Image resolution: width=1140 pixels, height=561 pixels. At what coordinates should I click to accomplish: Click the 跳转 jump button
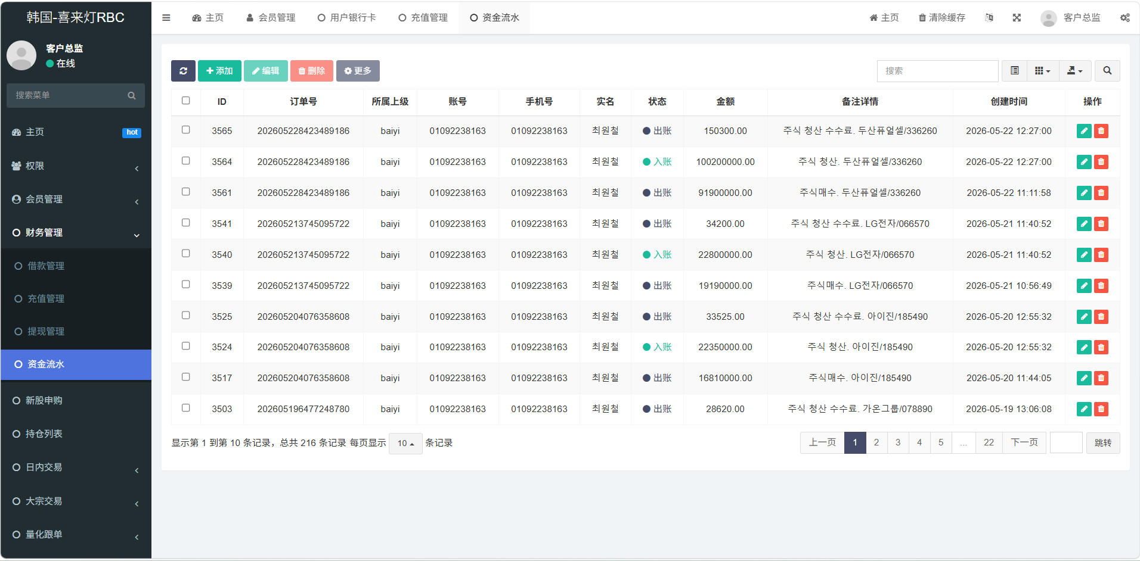pos(1103,443)
